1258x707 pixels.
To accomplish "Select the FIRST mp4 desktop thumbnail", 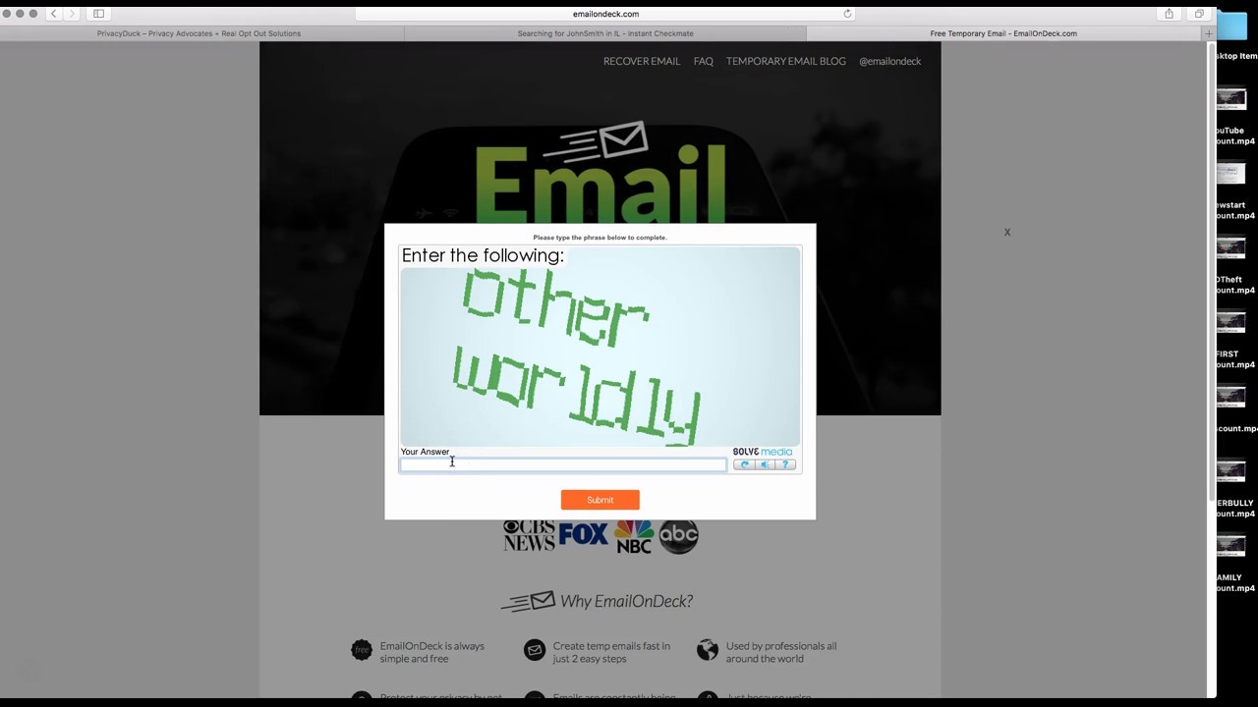I will click(1231, 323).
